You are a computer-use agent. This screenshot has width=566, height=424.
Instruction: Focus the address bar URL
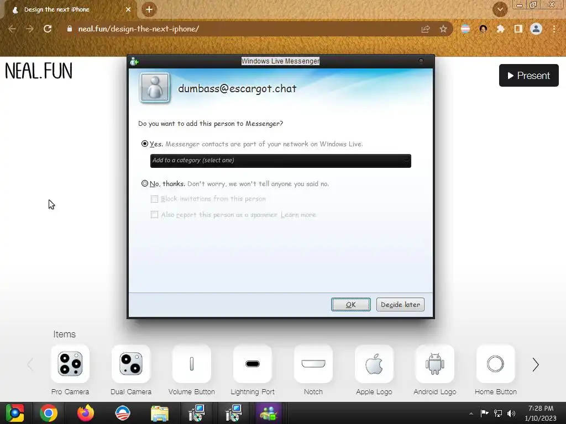[138, 29]
